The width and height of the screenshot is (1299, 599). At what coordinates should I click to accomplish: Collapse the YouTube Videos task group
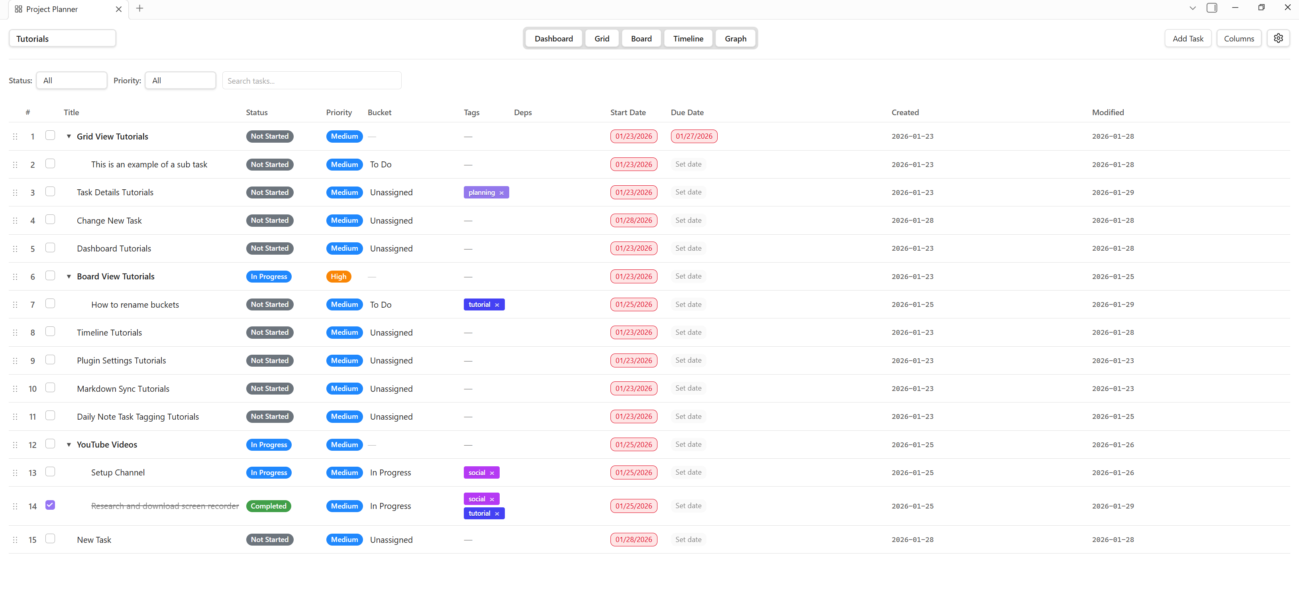69,445
